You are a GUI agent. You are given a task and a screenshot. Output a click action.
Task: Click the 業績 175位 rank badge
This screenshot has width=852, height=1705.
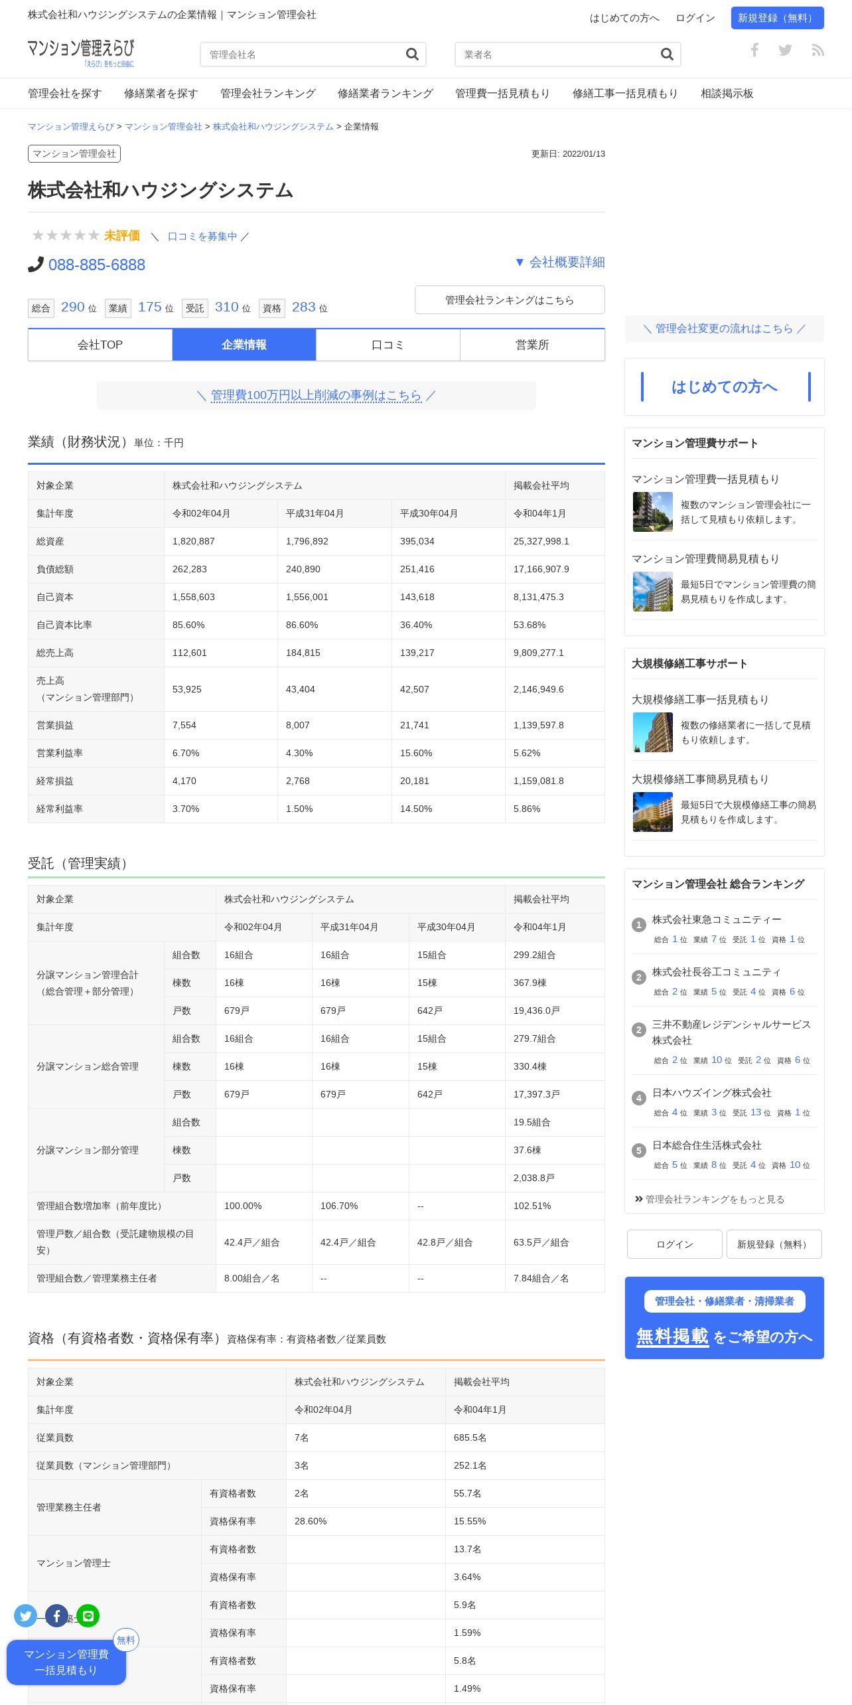(139, 307)
